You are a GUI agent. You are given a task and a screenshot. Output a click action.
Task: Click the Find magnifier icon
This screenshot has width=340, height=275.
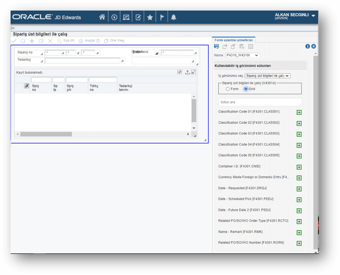pos(23,41)
